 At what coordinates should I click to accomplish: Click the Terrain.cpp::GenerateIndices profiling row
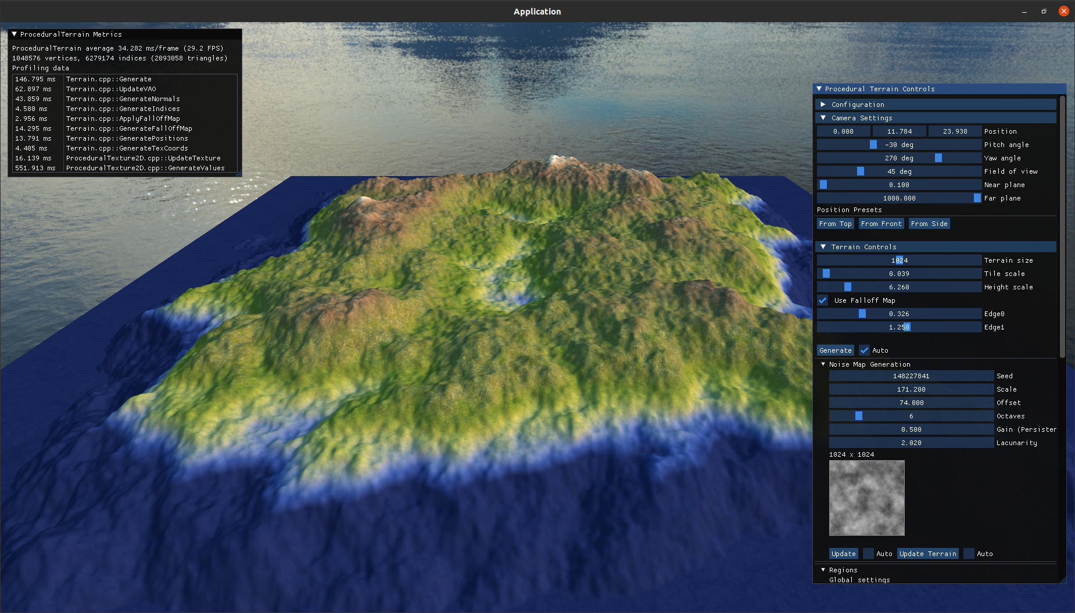click(x=125, y=109)
